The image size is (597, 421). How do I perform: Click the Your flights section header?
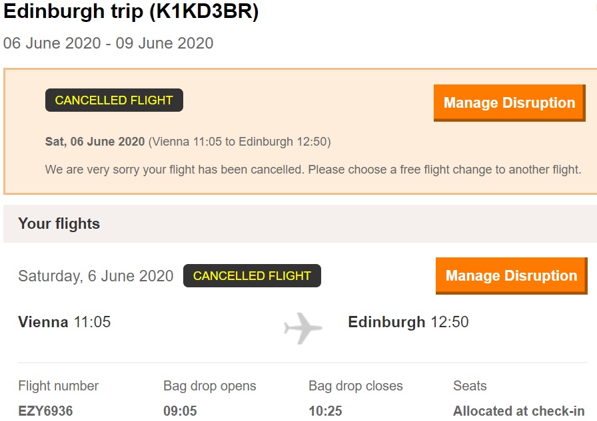click(59, 224)
